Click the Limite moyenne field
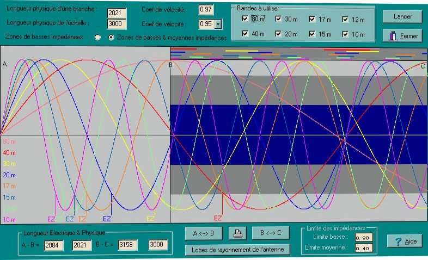Image resolution: width=428 pixels, height=260 pixels. pos(364,248)
